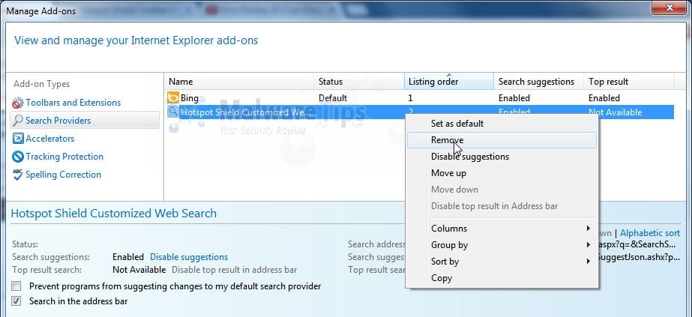Expand the Sort by submenu arrow
Viewport: 692px width, 317px height.
coord(589,262)
